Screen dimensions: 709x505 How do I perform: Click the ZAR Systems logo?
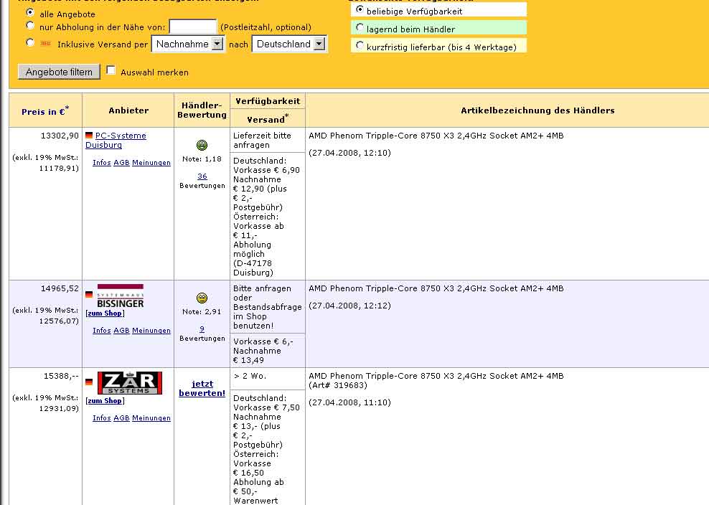pos(130,383)
